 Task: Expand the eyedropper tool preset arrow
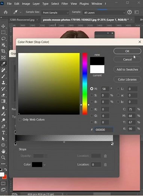21,12
